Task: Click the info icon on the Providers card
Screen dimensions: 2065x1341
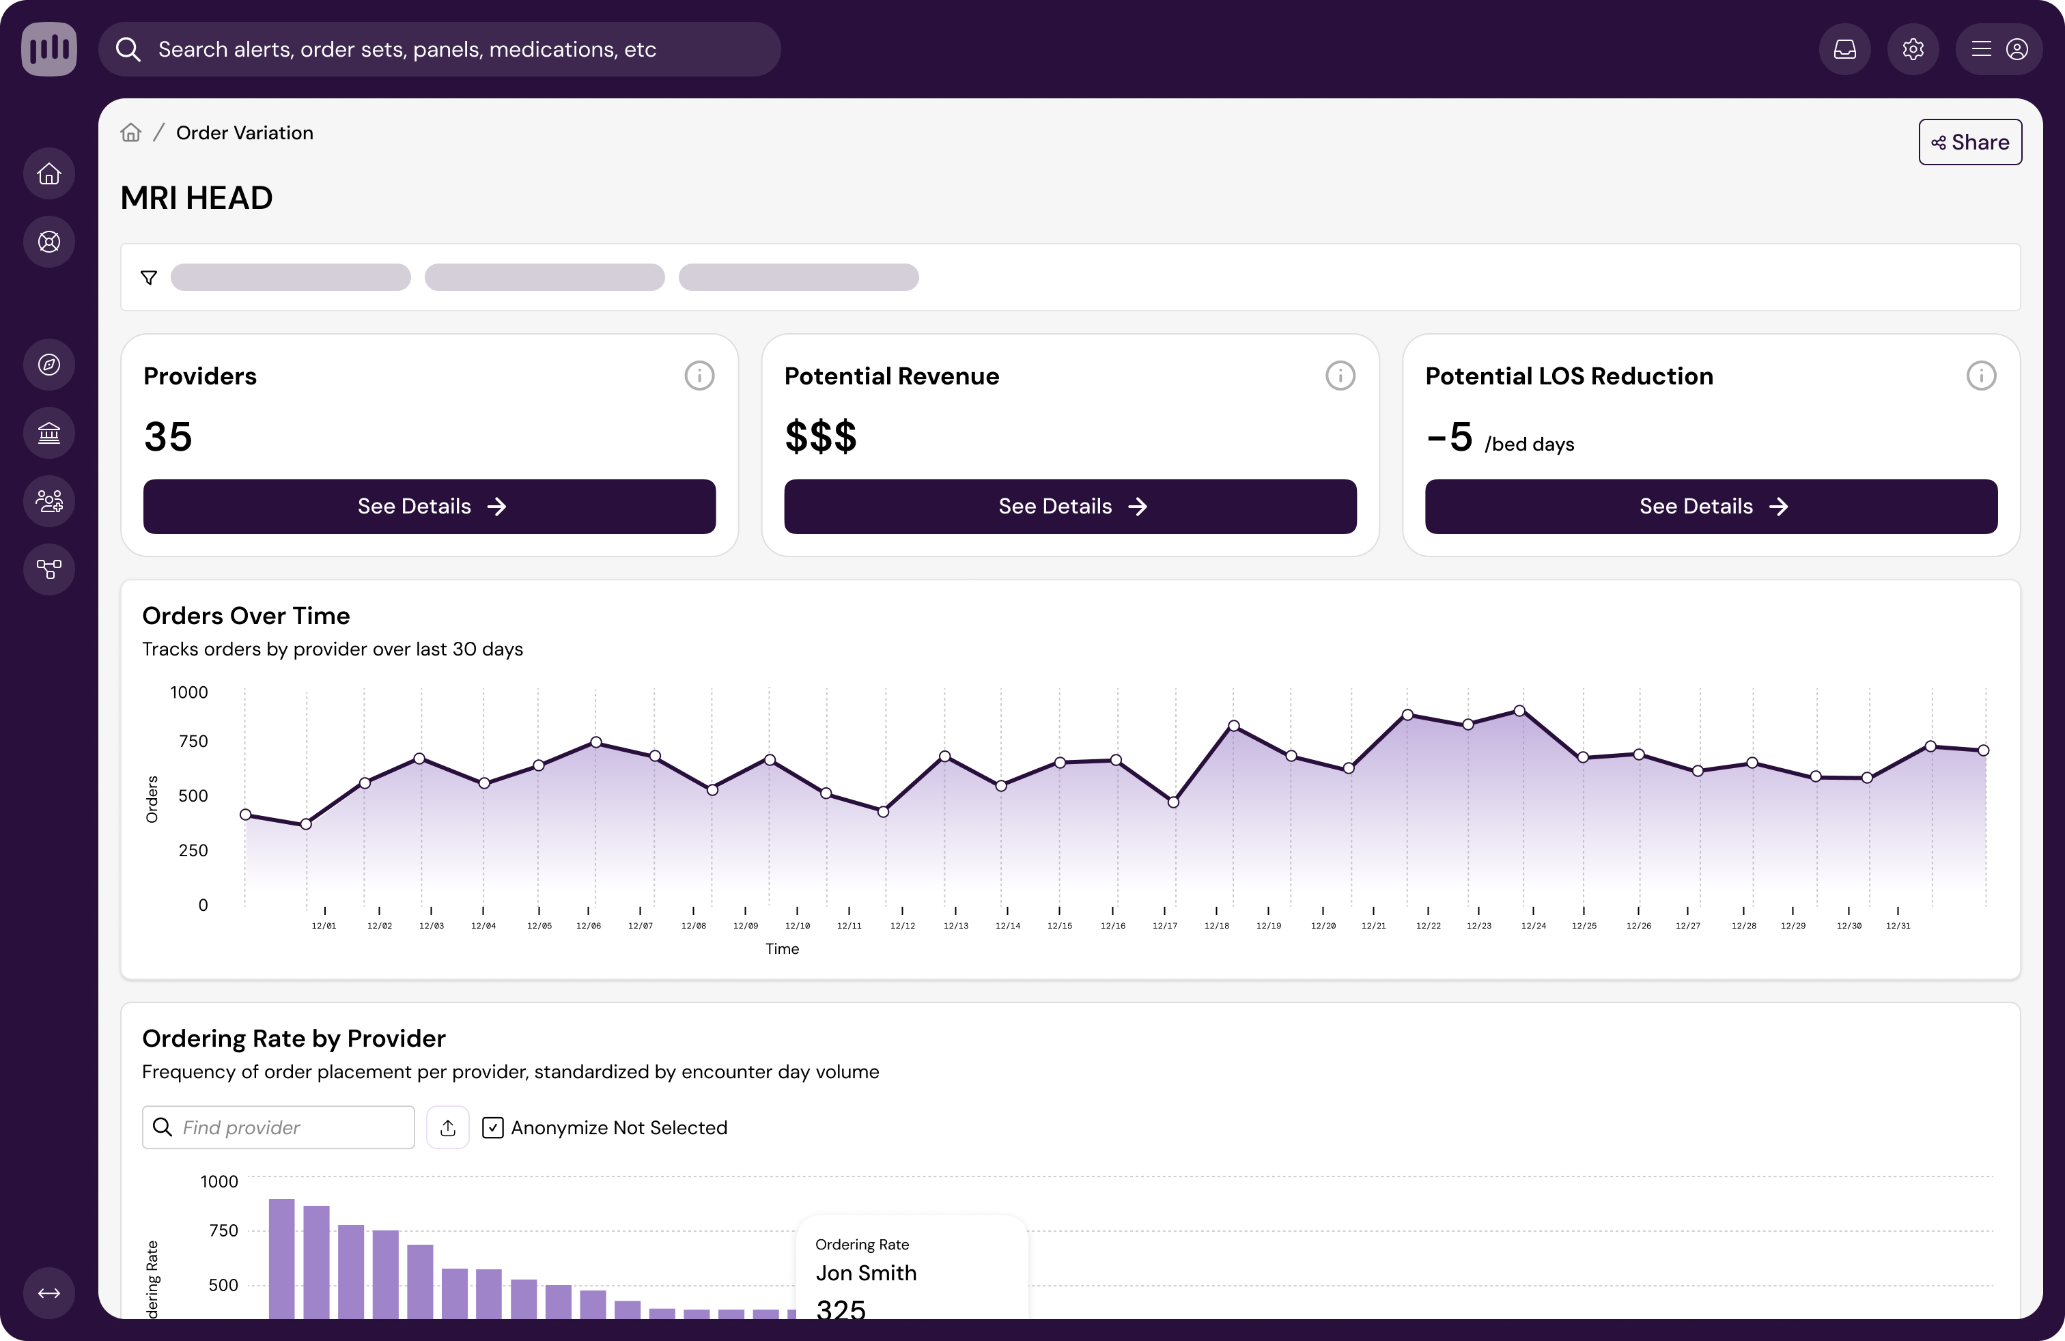Action: coord(699,376)
